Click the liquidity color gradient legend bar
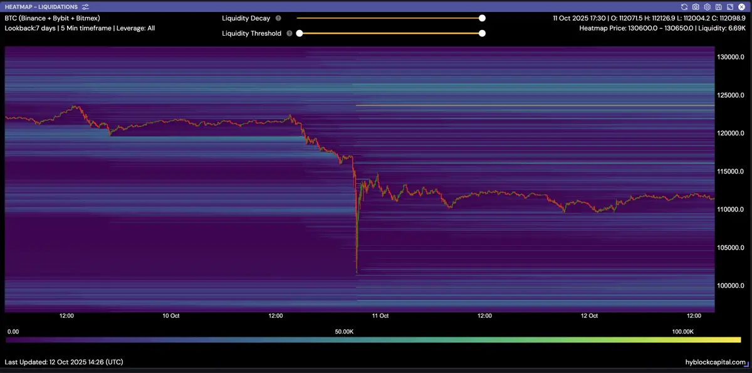The image size is (752, 373). (x=373, y=340)
